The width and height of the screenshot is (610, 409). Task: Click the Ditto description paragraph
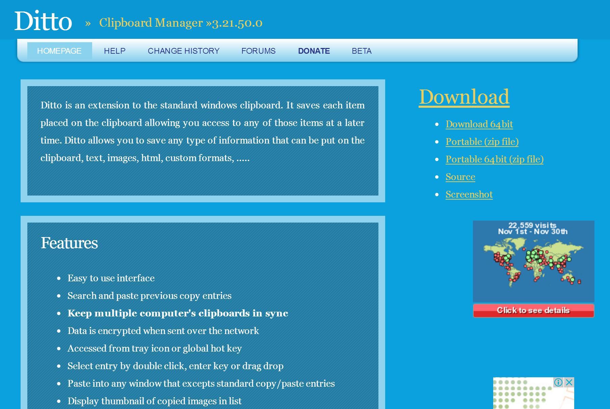point(203,132)
